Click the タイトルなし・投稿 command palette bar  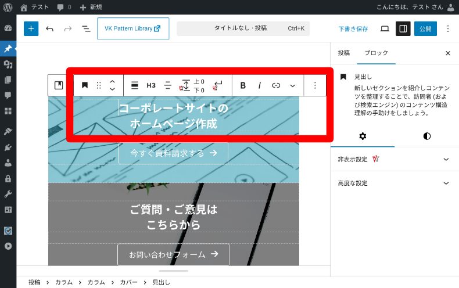[x=243, y=28]
